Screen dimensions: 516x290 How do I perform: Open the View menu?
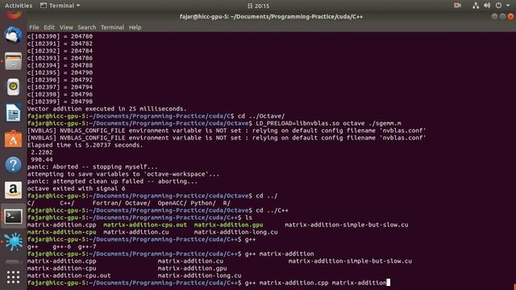(66, 27)
